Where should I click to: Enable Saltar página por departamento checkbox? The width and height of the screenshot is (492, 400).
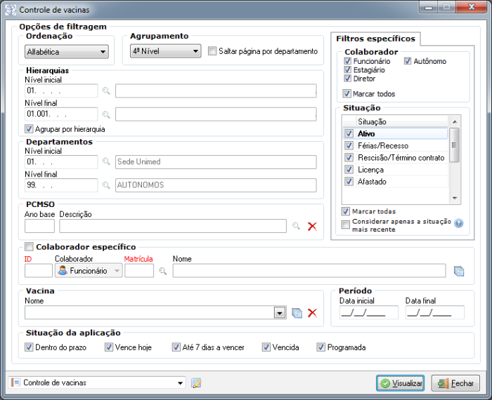coord(214,51)
